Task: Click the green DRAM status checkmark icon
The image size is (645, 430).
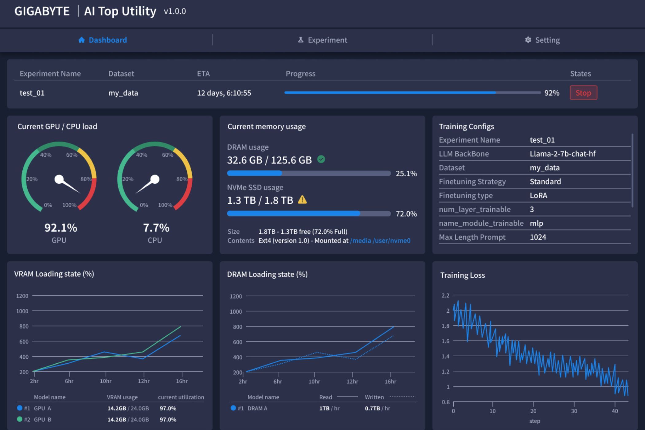Action: [x=321, y=159]
